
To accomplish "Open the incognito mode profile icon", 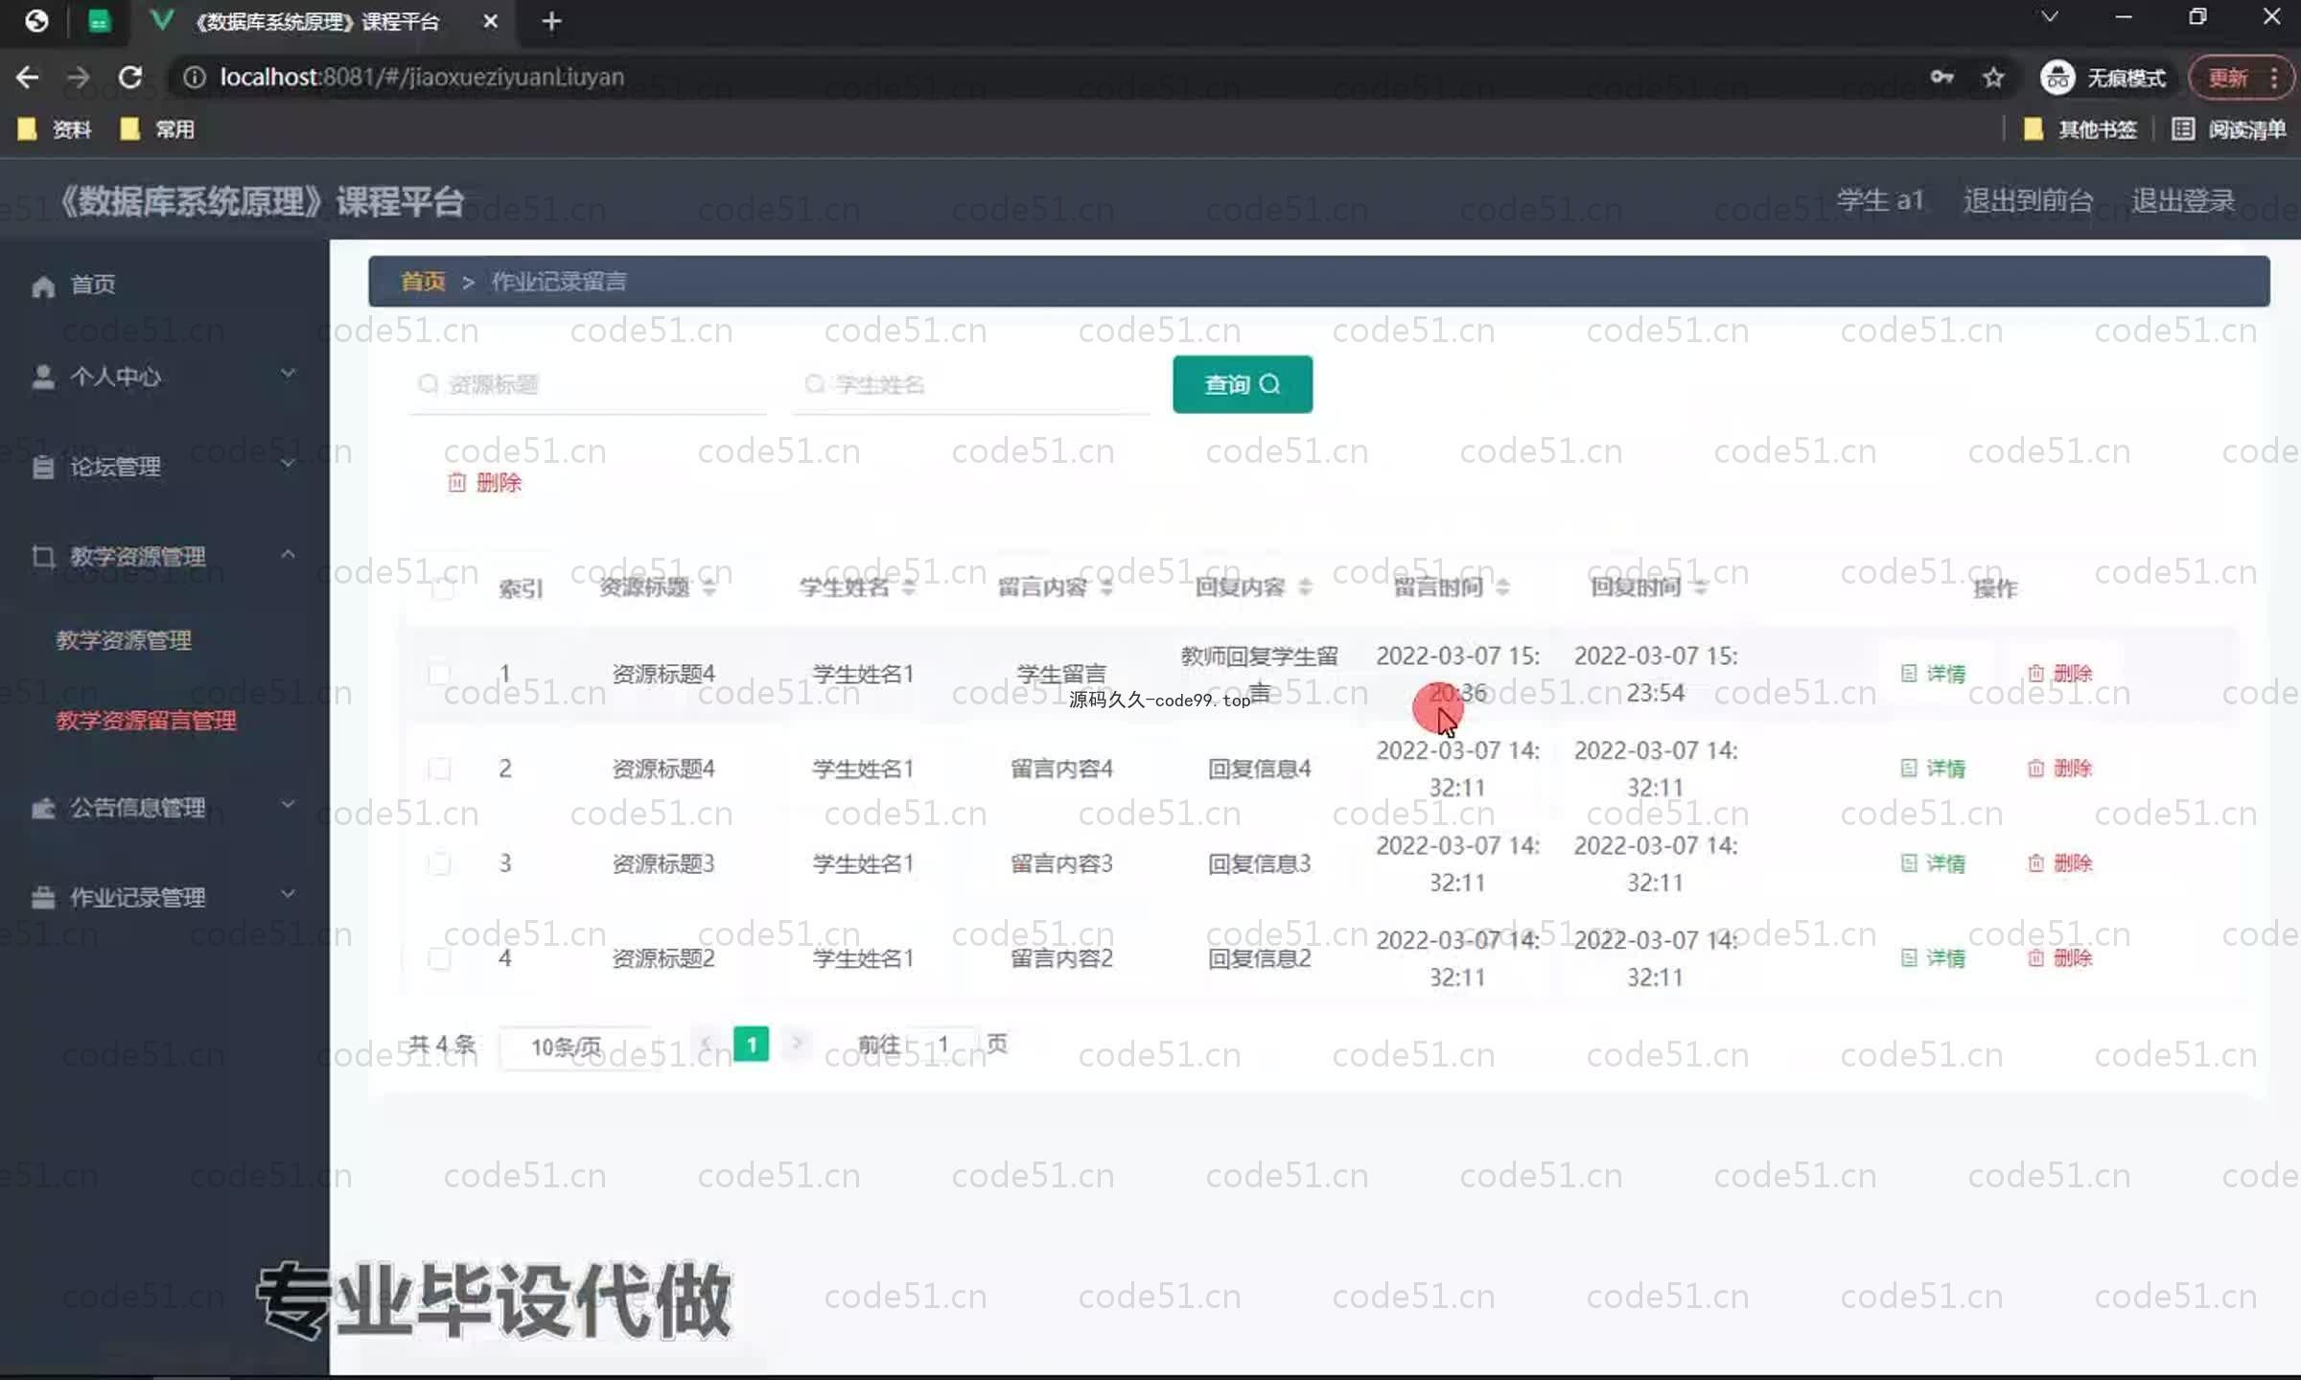I will (2057, 78).
